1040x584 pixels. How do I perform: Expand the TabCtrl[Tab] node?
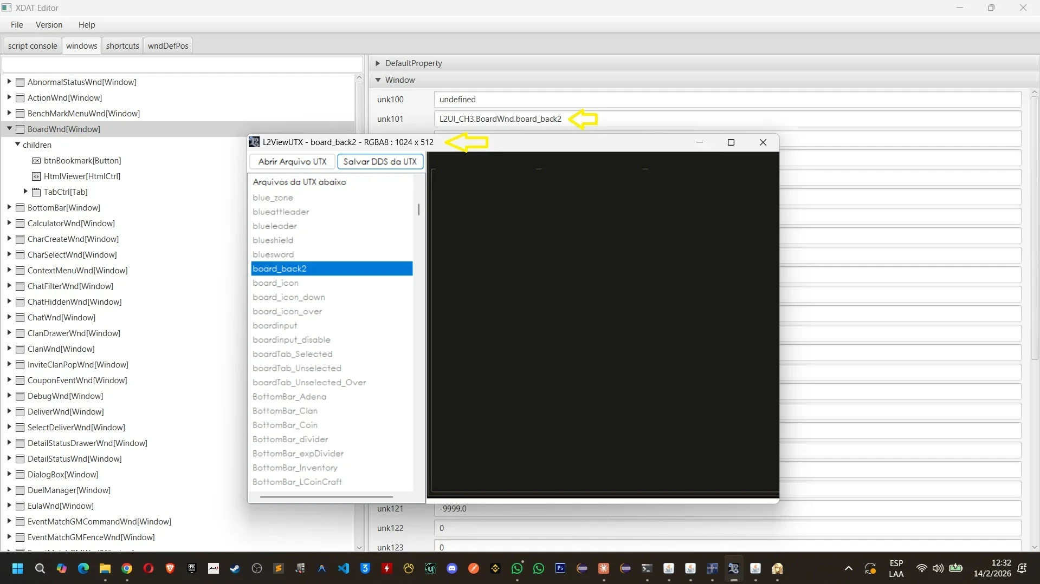pyautogui.click(x=25, y=192)
